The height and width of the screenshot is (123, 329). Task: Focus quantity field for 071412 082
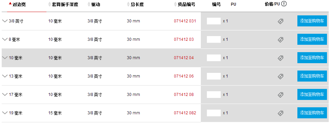pyautogui.click(x=214, y=113)
